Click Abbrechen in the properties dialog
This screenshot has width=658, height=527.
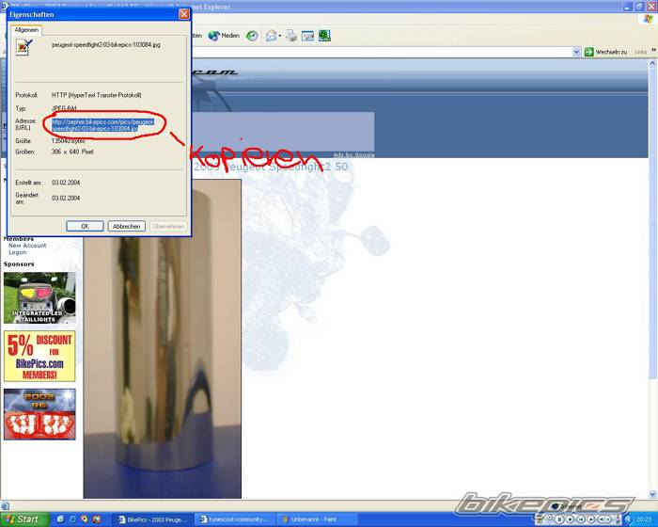(x=126, y=226)
